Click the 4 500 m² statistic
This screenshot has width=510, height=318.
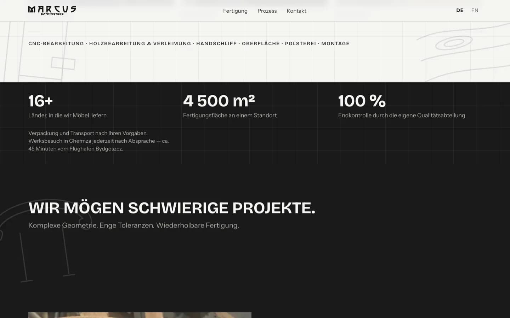point(219,101)
